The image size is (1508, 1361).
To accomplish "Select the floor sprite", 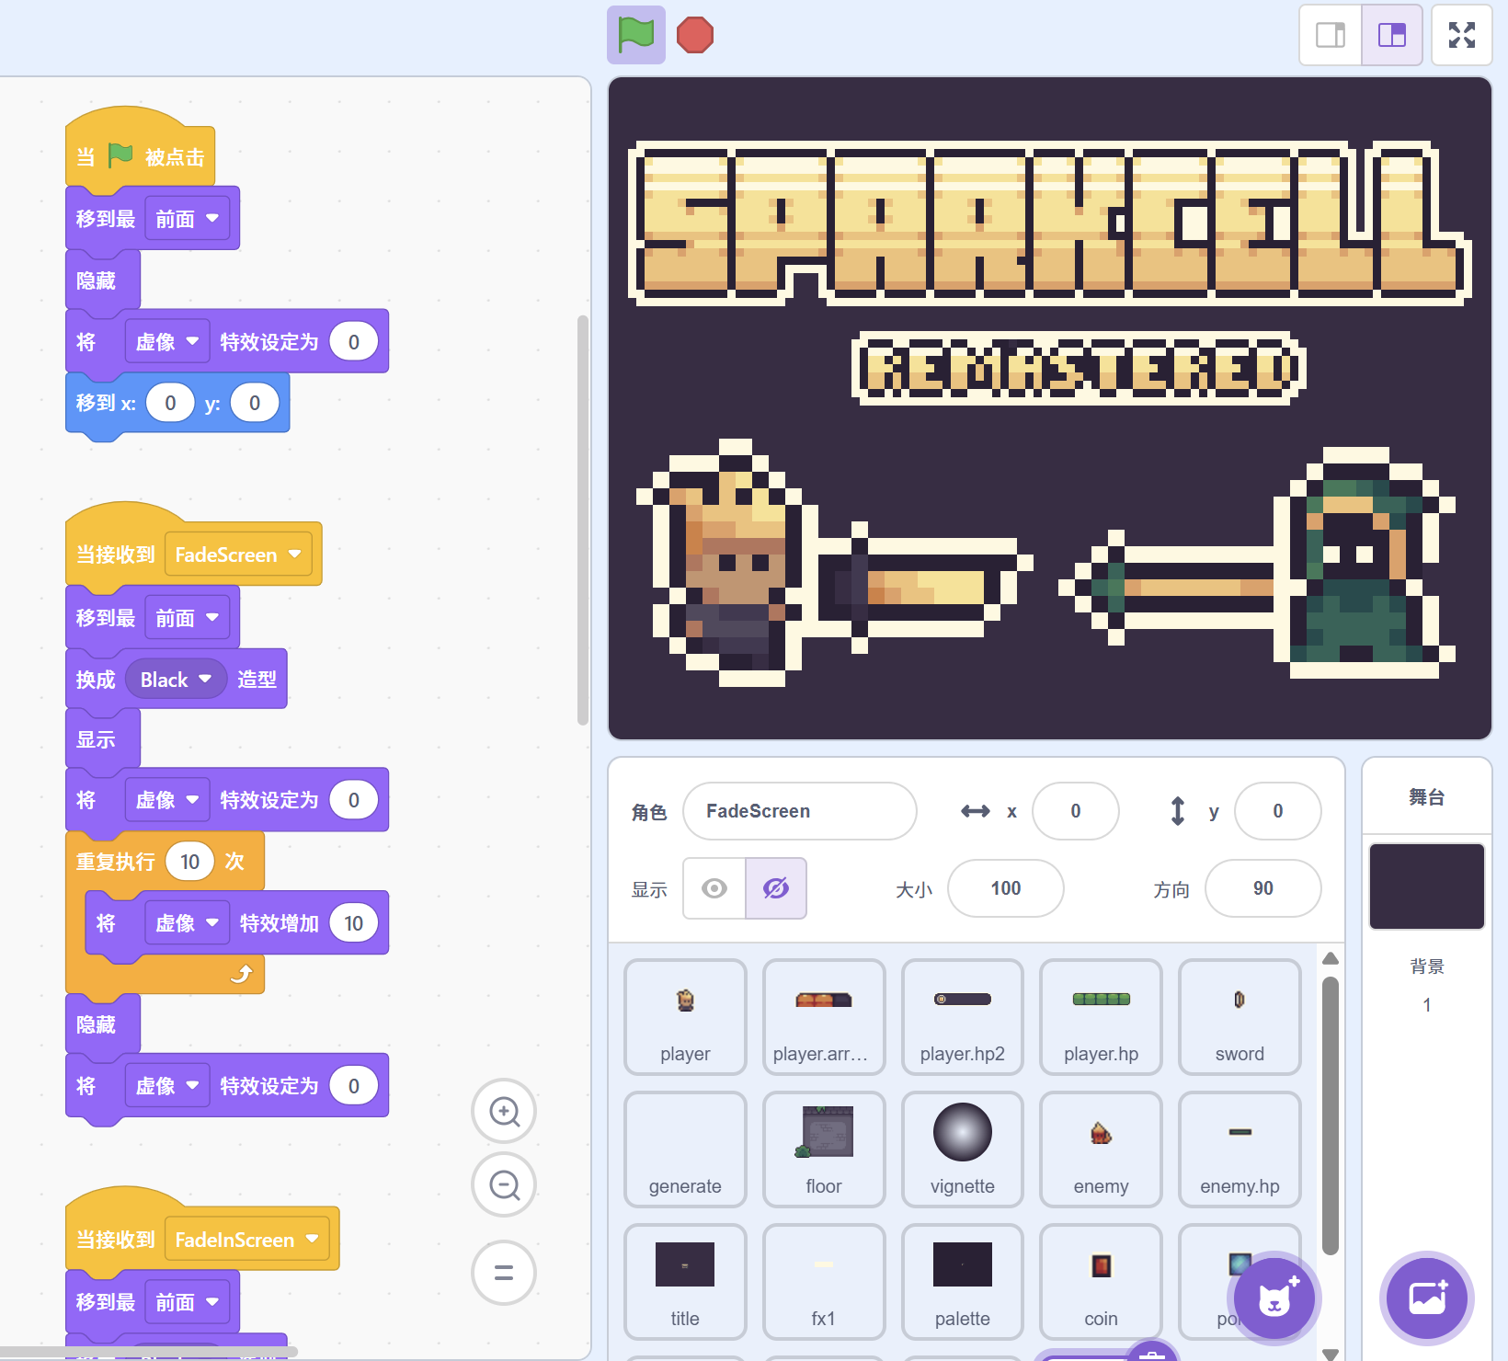I will (824, 1149).
